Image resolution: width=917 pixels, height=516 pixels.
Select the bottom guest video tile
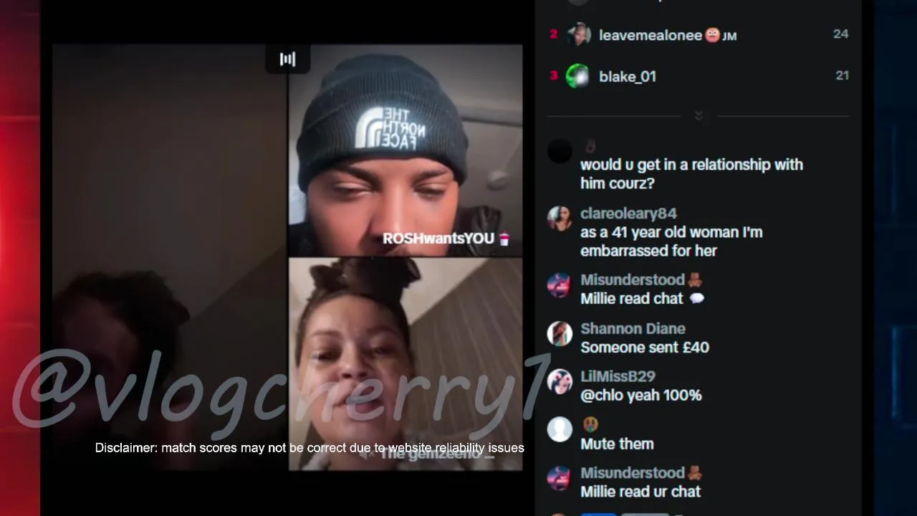point(405,363)
